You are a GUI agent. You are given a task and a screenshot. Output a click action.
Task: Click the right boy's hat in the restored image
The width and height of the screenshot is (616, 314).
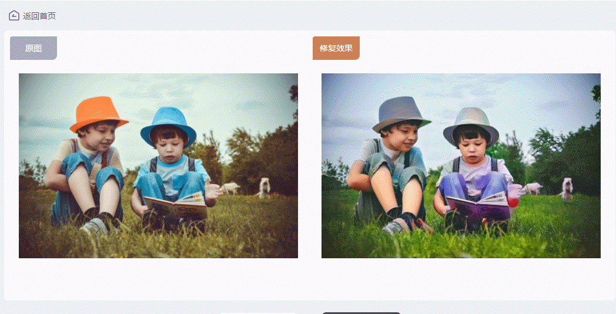tap(471, 126)
